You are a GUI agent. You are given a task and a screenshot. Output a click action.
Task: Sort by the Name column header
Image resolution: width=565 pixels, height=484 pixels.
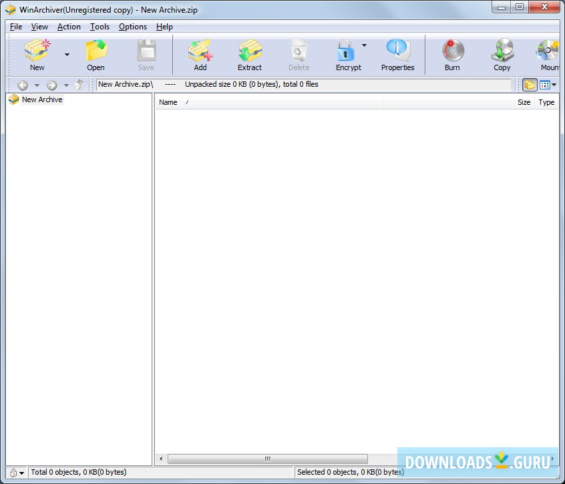[x=268, y=102]
